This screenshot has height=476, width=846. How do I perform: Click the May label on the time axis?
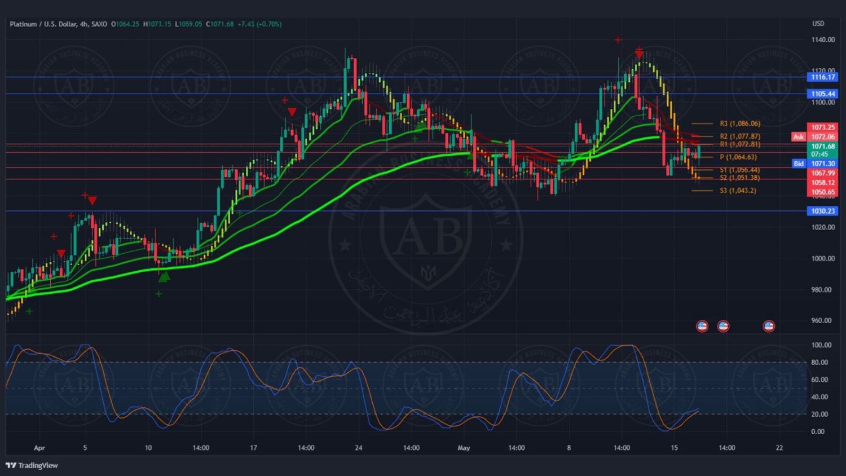464,448
